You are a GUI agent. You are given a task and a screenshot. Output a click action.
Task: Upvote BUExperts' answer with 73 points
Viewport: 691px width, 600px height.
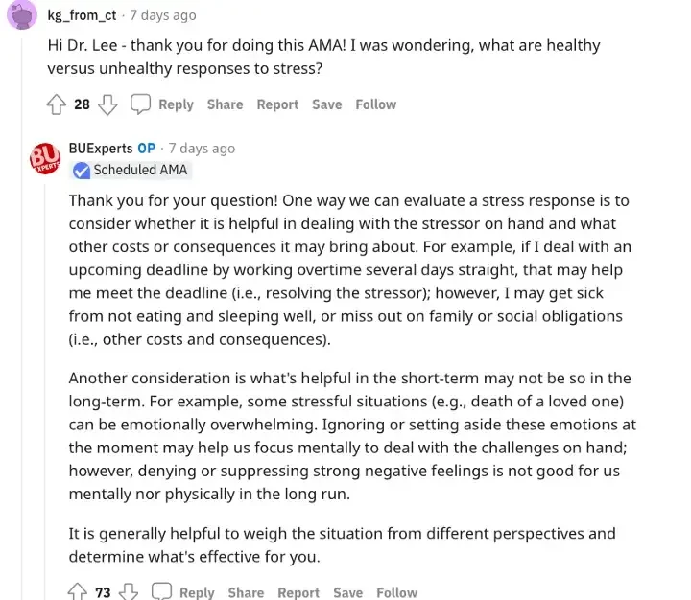pos(78,592)
